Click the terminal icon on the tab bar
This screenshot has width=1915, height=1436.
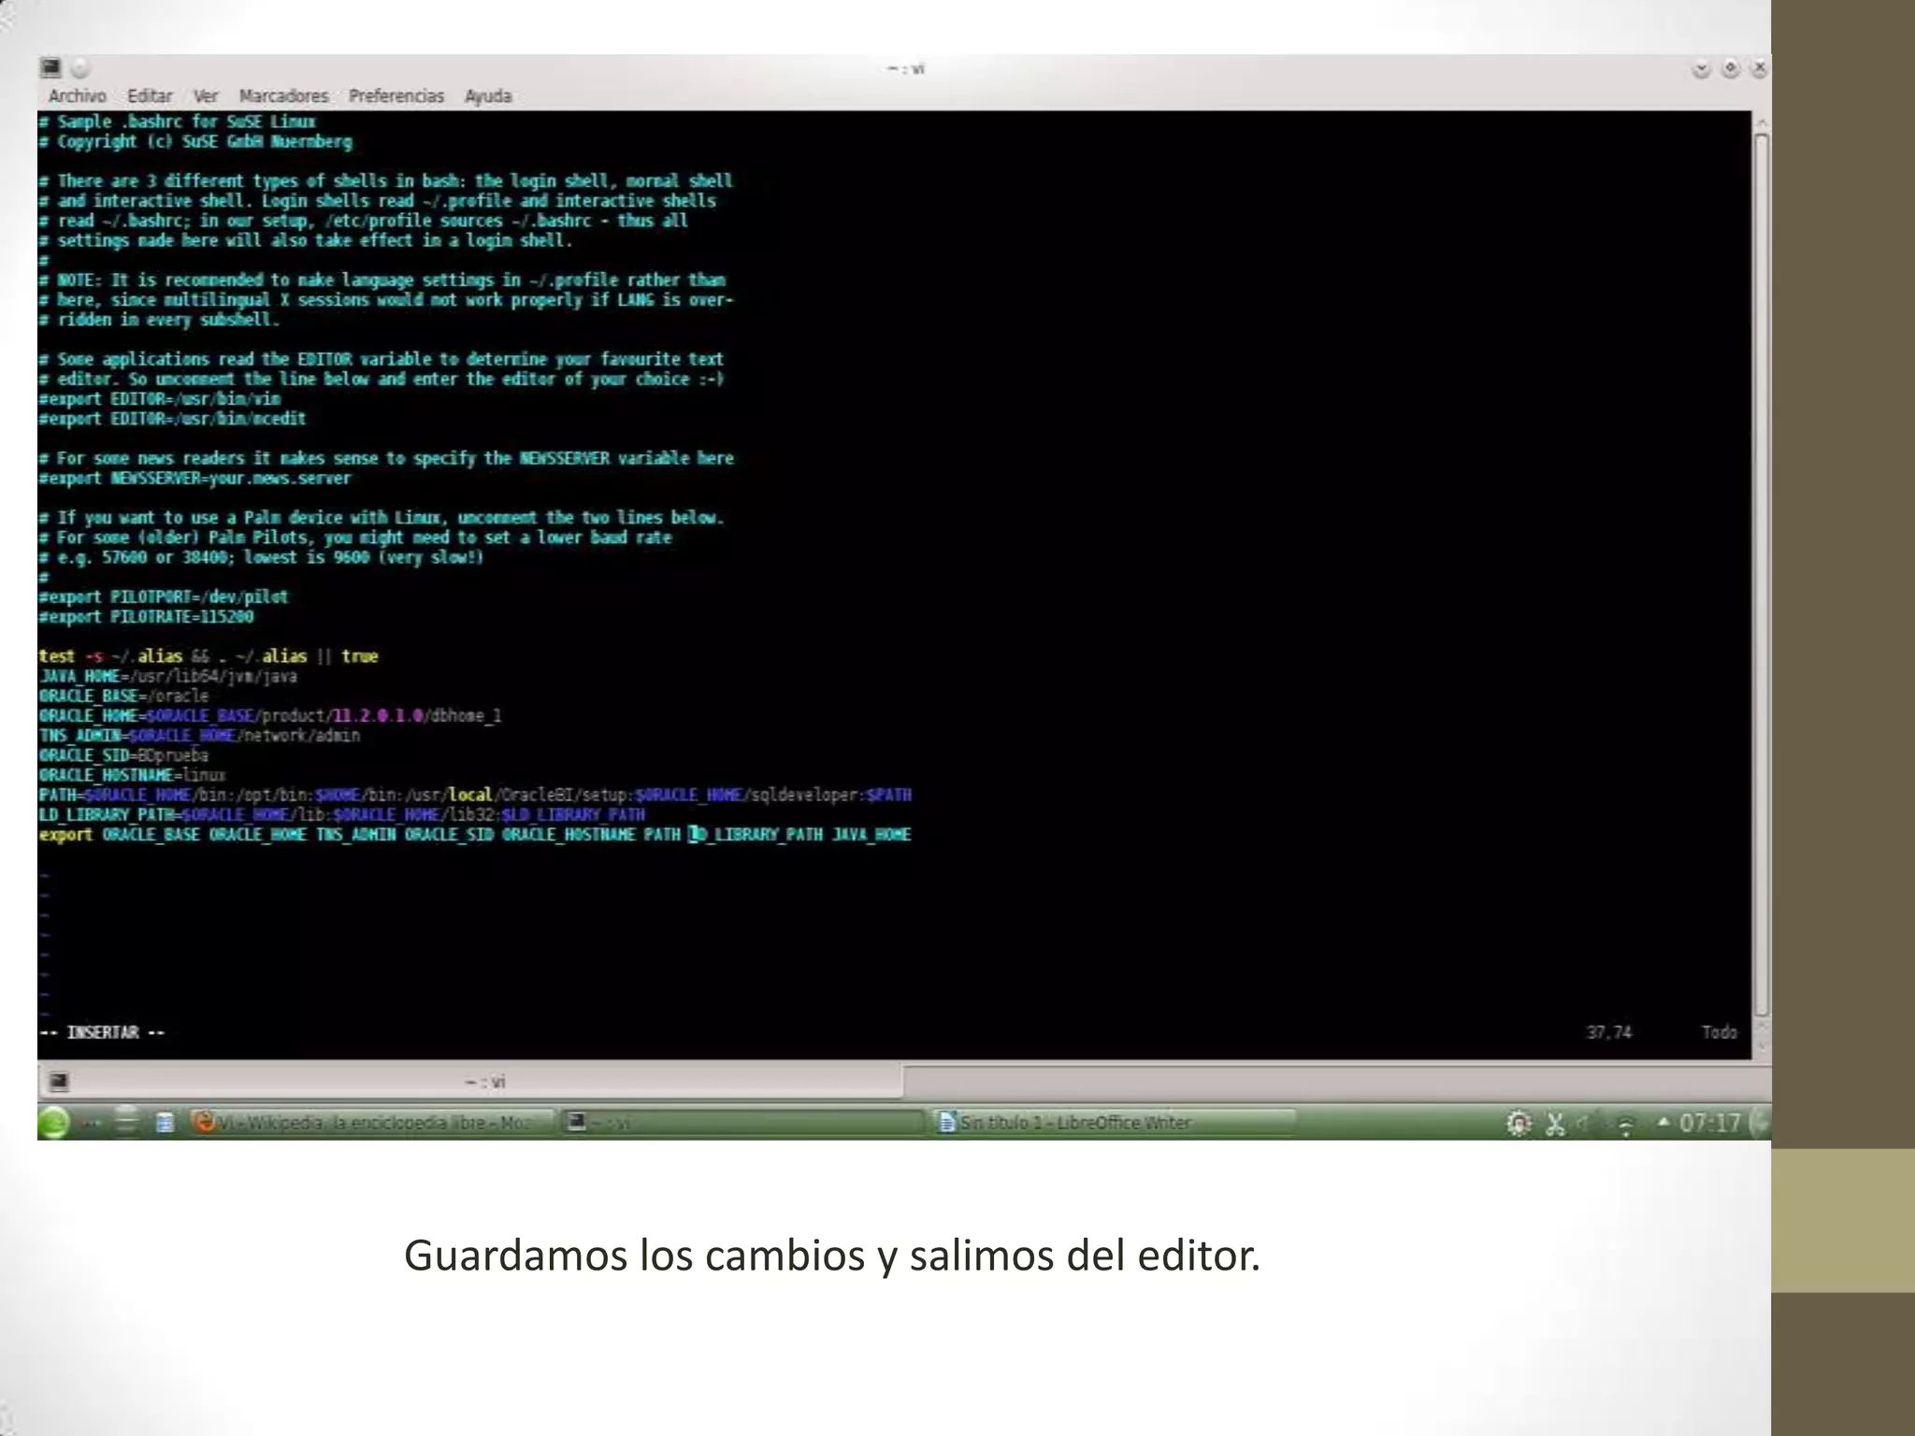click(59, 1082)
